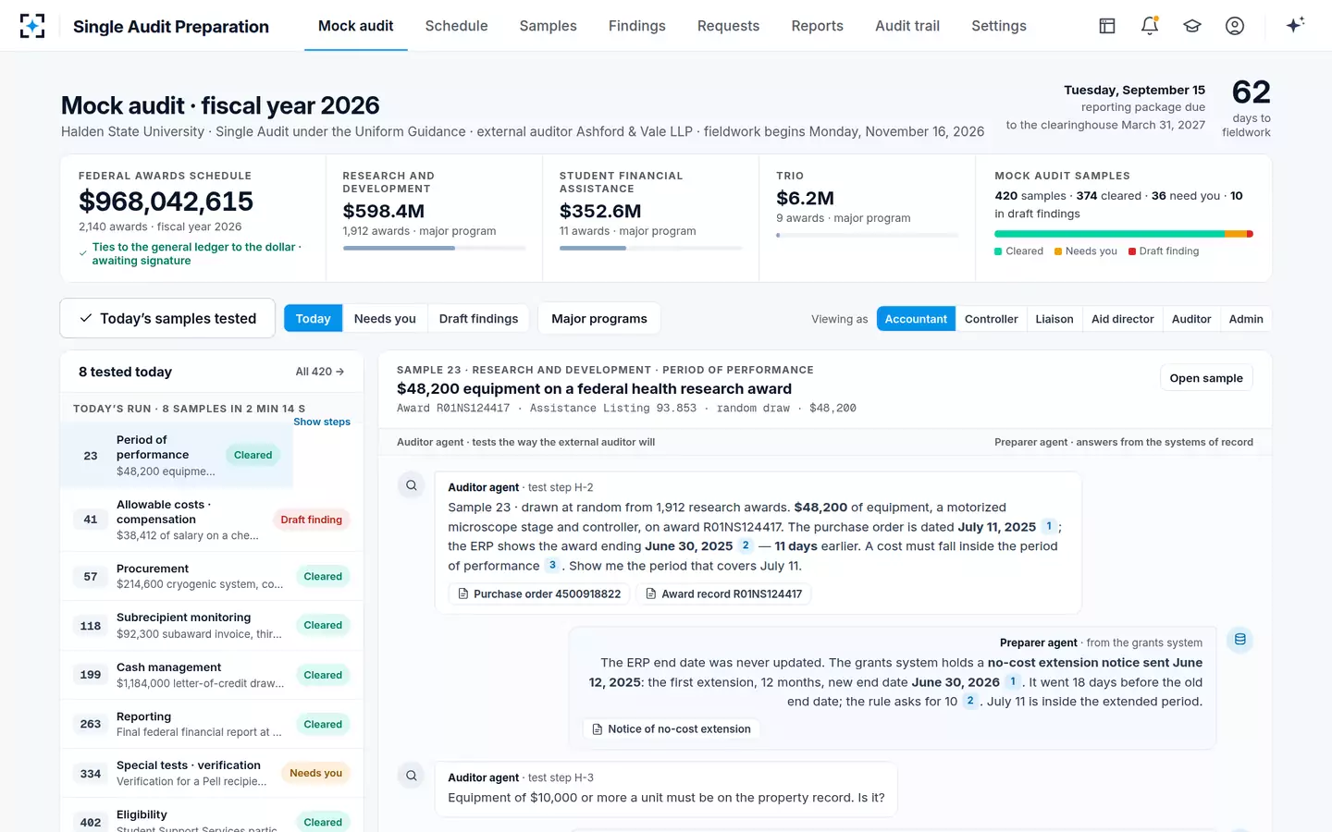Select sample 334 Special tests verification
Viewport: 1332px width, 832px height.
pos(212,773)
